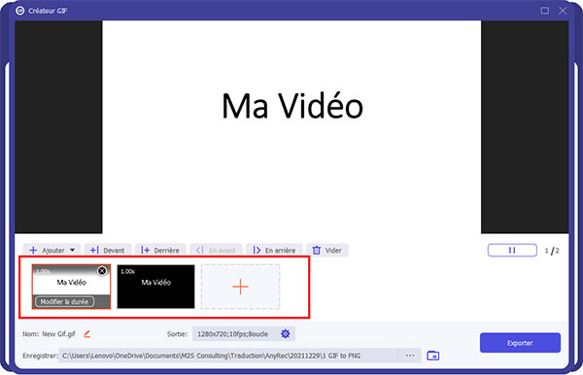583x375 pixels.
Task: Click the Enregistrer save path field
Action: [x=227, y=356]
